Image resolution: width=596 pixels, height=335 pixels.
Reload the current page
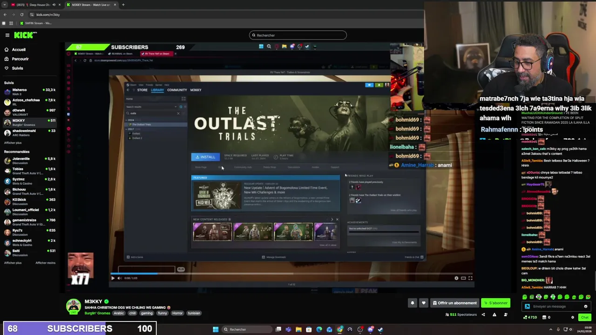point(21,14)
